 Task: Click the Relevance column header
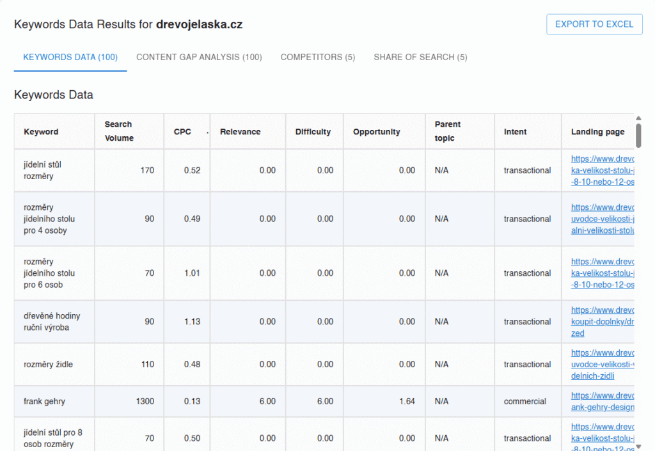point(240,132)
